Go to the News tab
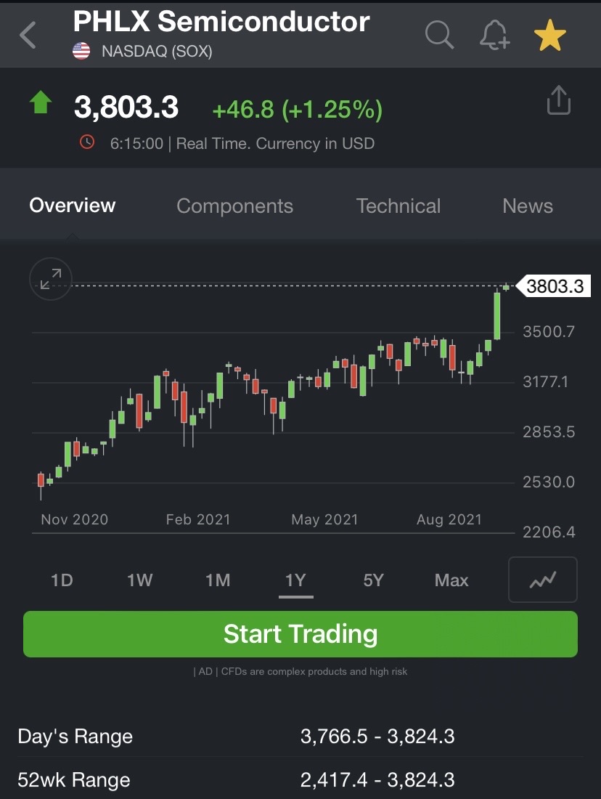 pyautogui.click(x=528, y=206)
